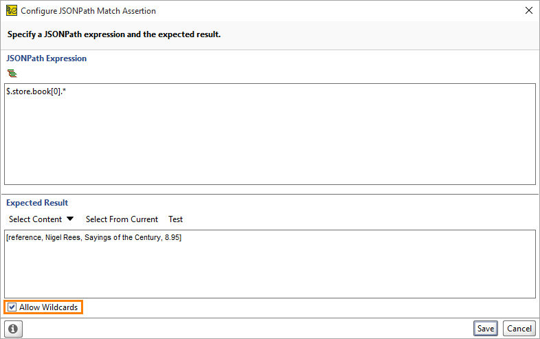Open the Select Content menu label
The image size is (540, 339).
[36, 219]
